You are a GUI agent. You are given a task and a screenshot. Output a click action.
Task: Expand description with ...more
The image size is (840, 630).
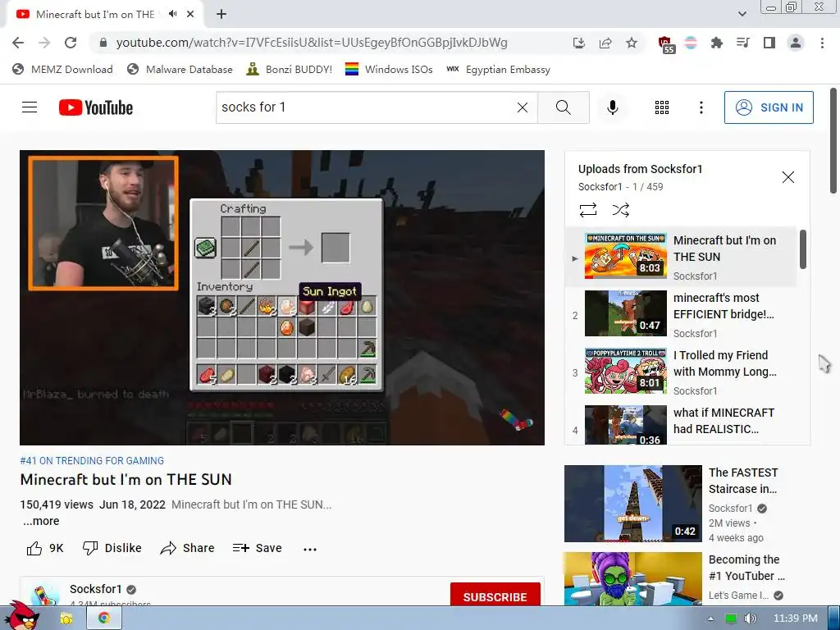41,521
